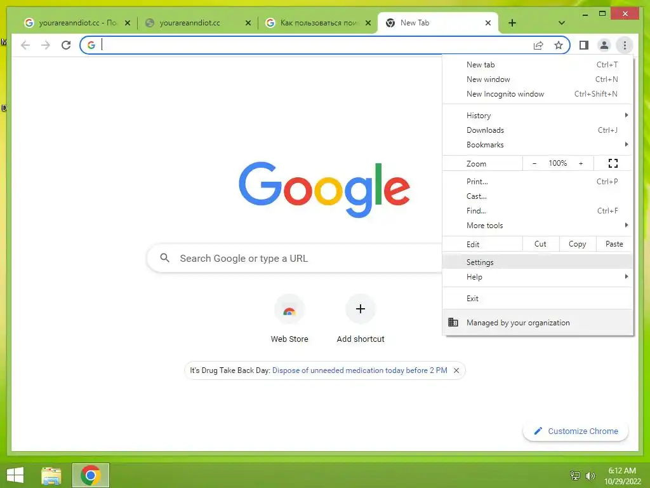650x488 pixels.
Task: Click the share page icon in address bar
Action: (x=538, y=45)
